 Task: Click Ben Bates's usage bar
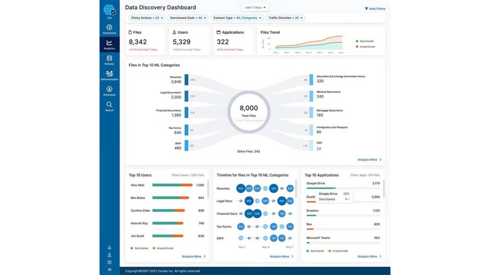click(171, 198)
